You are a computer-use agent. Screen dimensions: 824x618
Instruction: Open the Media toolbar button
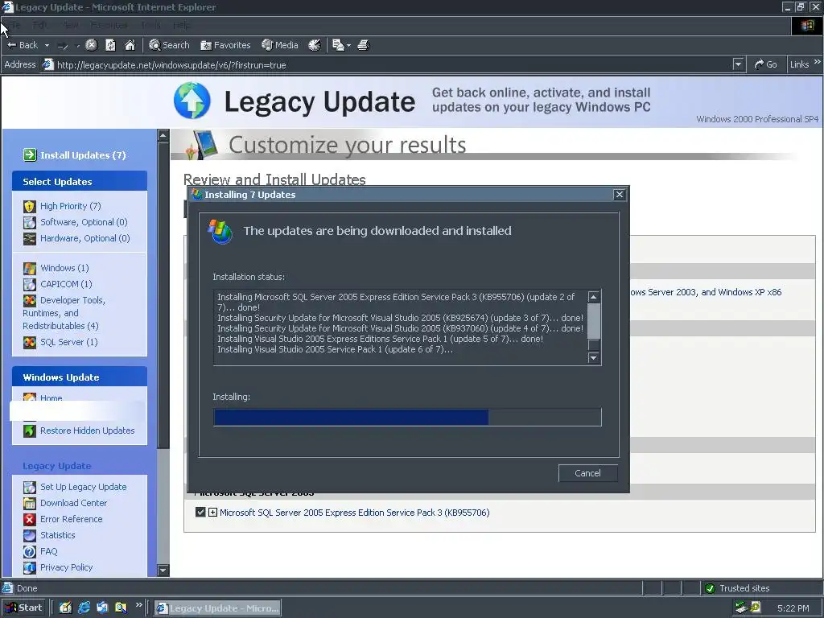click(280, 45)
